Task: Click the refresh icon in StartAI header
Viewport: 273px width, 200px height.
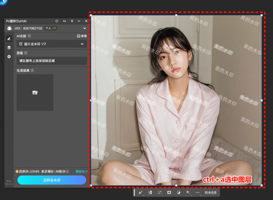Action: [x=57, y=21]
